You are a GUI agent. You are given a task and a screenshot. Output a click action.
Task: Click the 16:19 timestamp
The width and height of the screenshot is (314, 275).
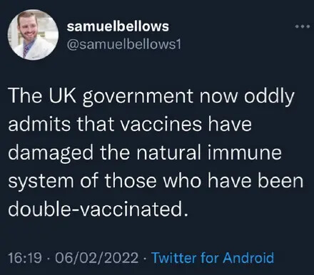pos(25,258)
